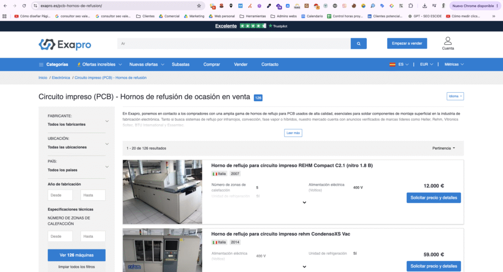Image resolution: width=503 pixels, height=272 pixels.
Task: Click Año de fabricación Hasta field
Action: pyautogui.click(x=93, y=195)
